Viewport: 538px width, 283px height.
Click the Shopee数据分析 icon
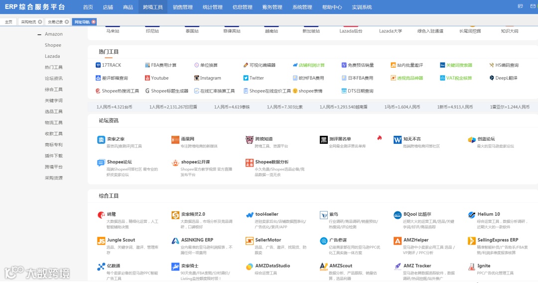pos(250,163)
